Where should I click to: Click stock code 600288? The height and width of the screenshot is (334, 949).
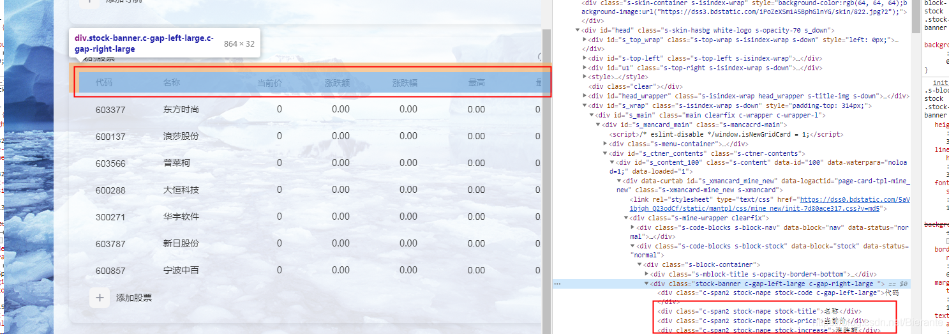pyautogui.click(x=111, y=190)
